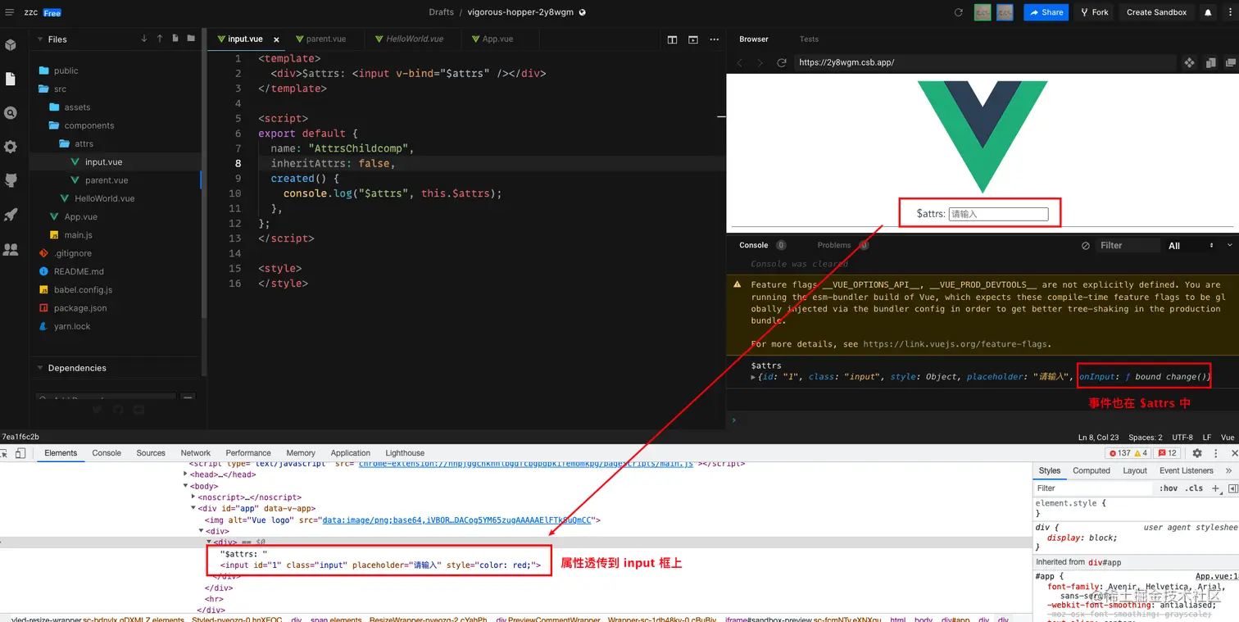The image size is (1239, 622).
Task: Open the Deployment rocket sidebar icon
Action: point(11,215)
